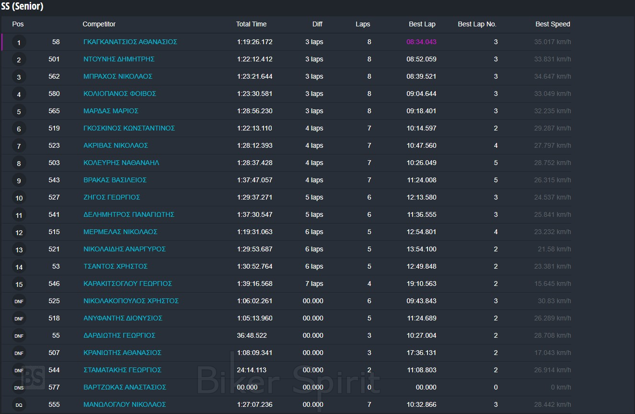Click the Competitor column header

click(99, 24)
